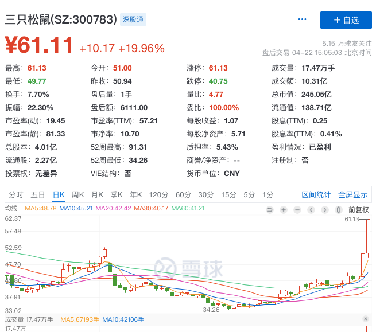This screenshot has width=380, height=332.
Task: Pan chart right with chevron icon
Action: tap(325, 210)
